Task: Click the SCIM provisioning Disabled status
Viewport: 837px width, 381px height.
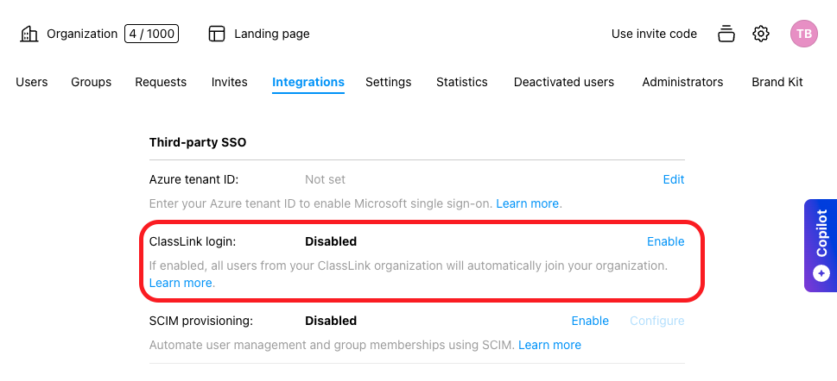Action: (331, 321)
